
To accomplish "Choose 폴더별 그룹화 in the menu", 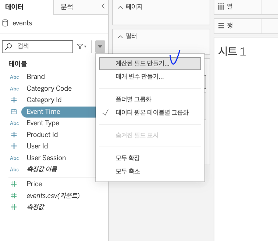I will pyautogui.click(x=150, y=99).
